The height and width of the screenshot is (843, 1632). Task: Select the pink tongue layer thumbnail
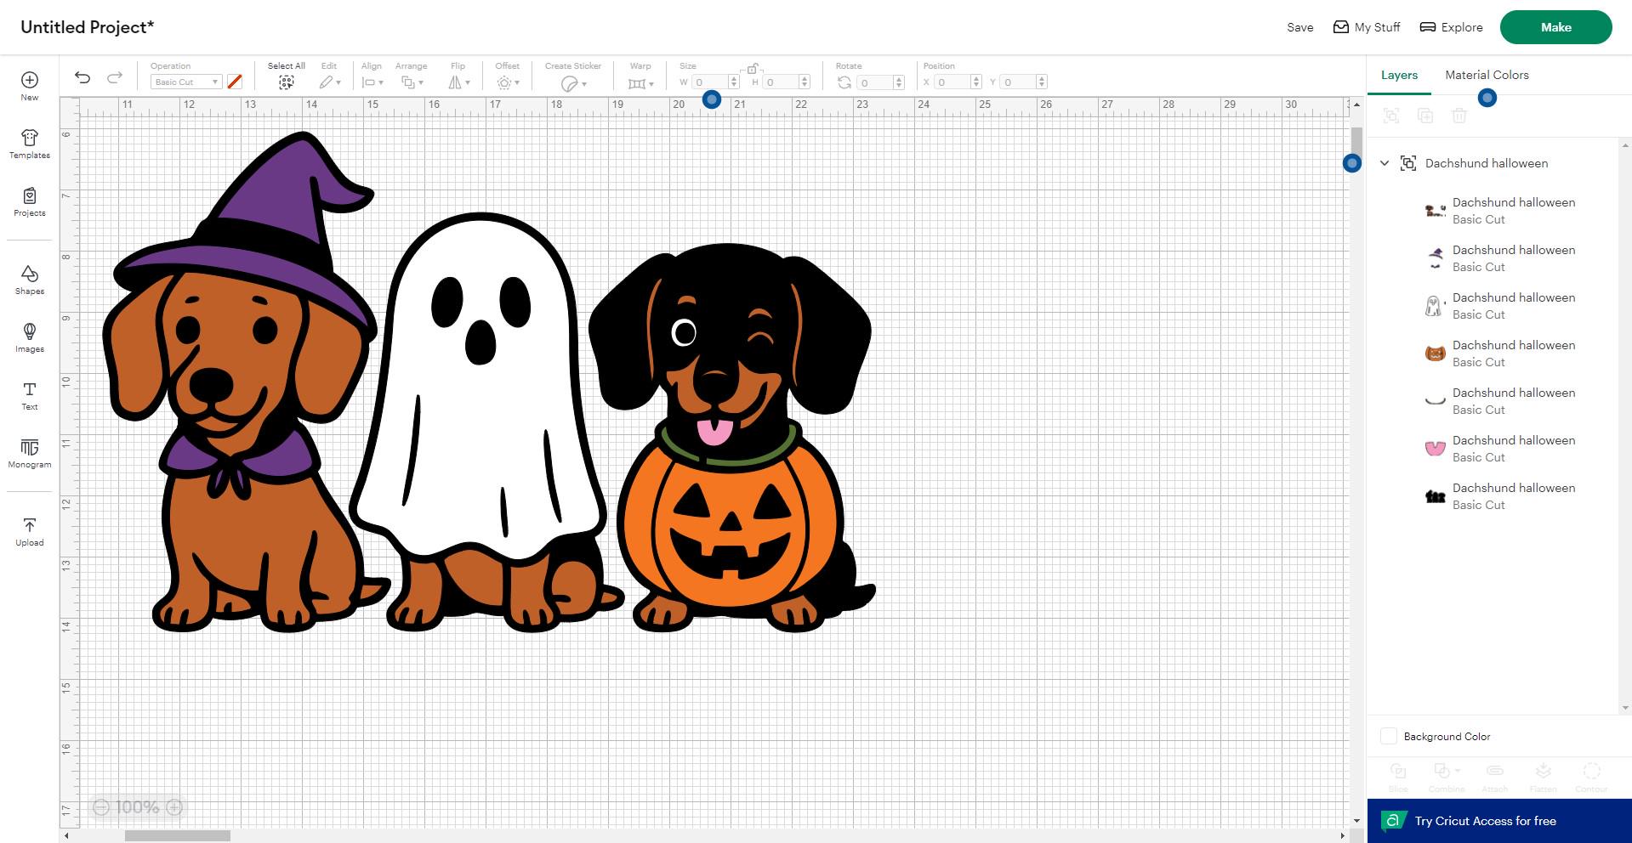click(1436, 449)
